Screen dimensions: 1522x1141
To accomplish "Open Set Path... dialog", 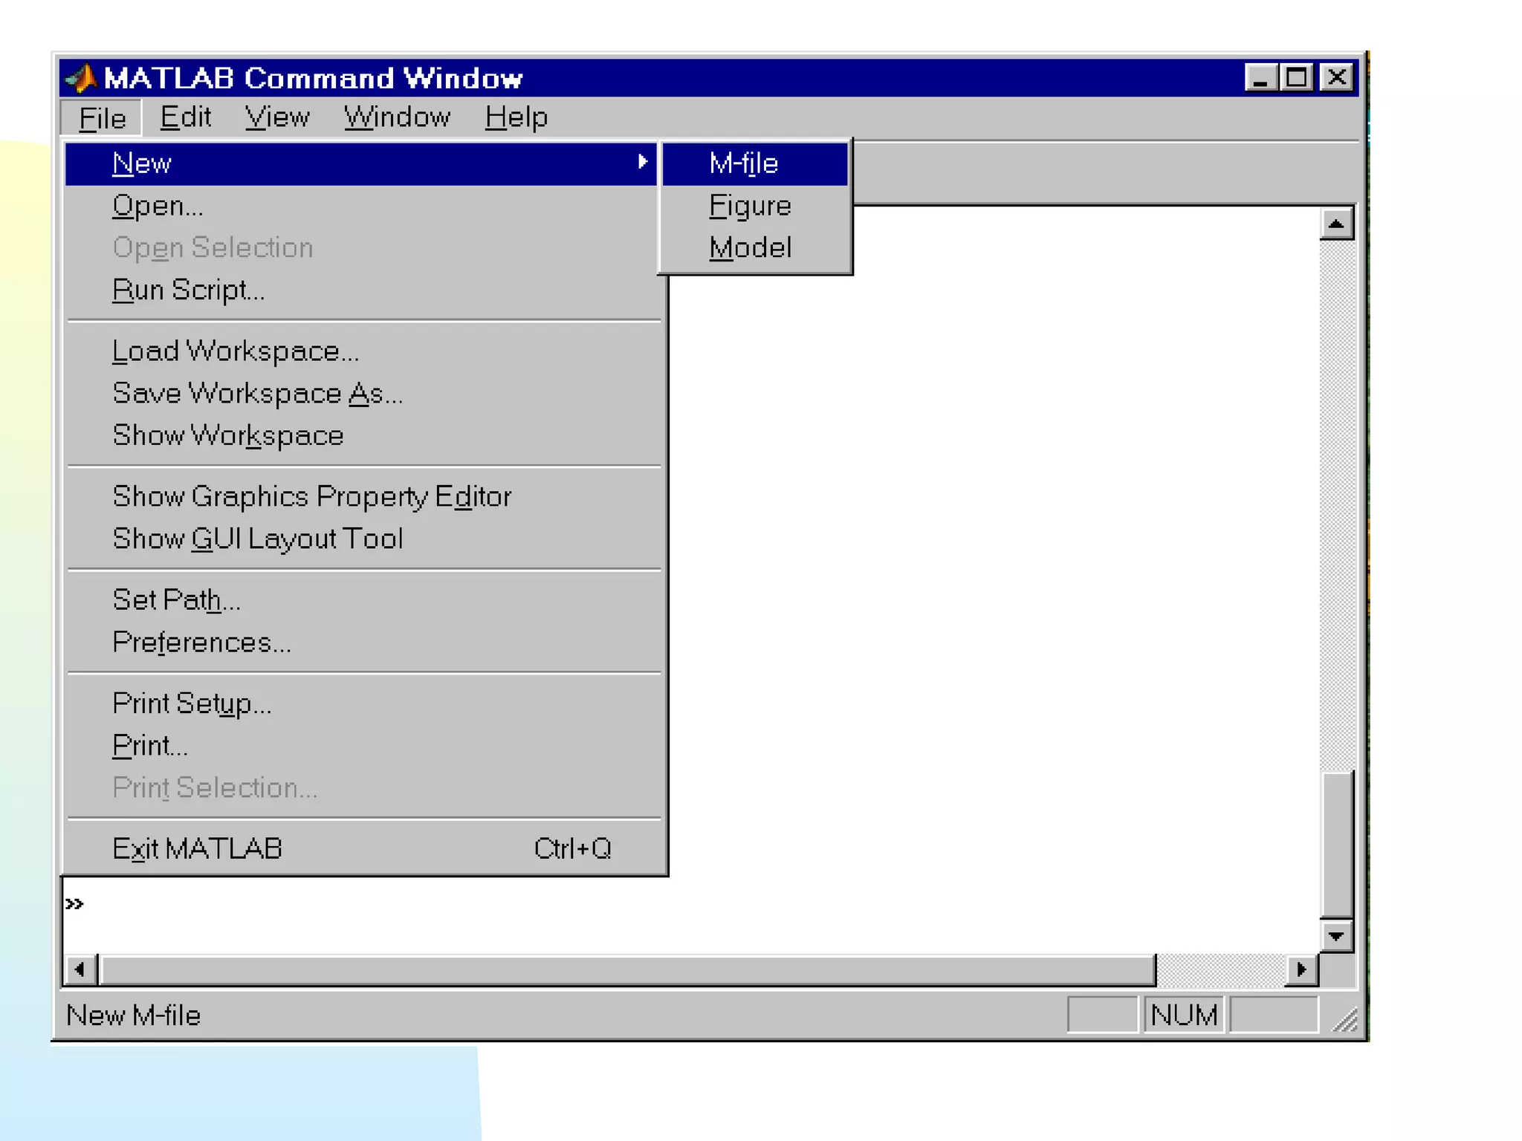I will pyautogui.click(x=176, y=599).
